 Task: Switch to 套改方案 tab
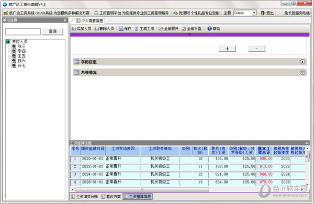[111, 197]
